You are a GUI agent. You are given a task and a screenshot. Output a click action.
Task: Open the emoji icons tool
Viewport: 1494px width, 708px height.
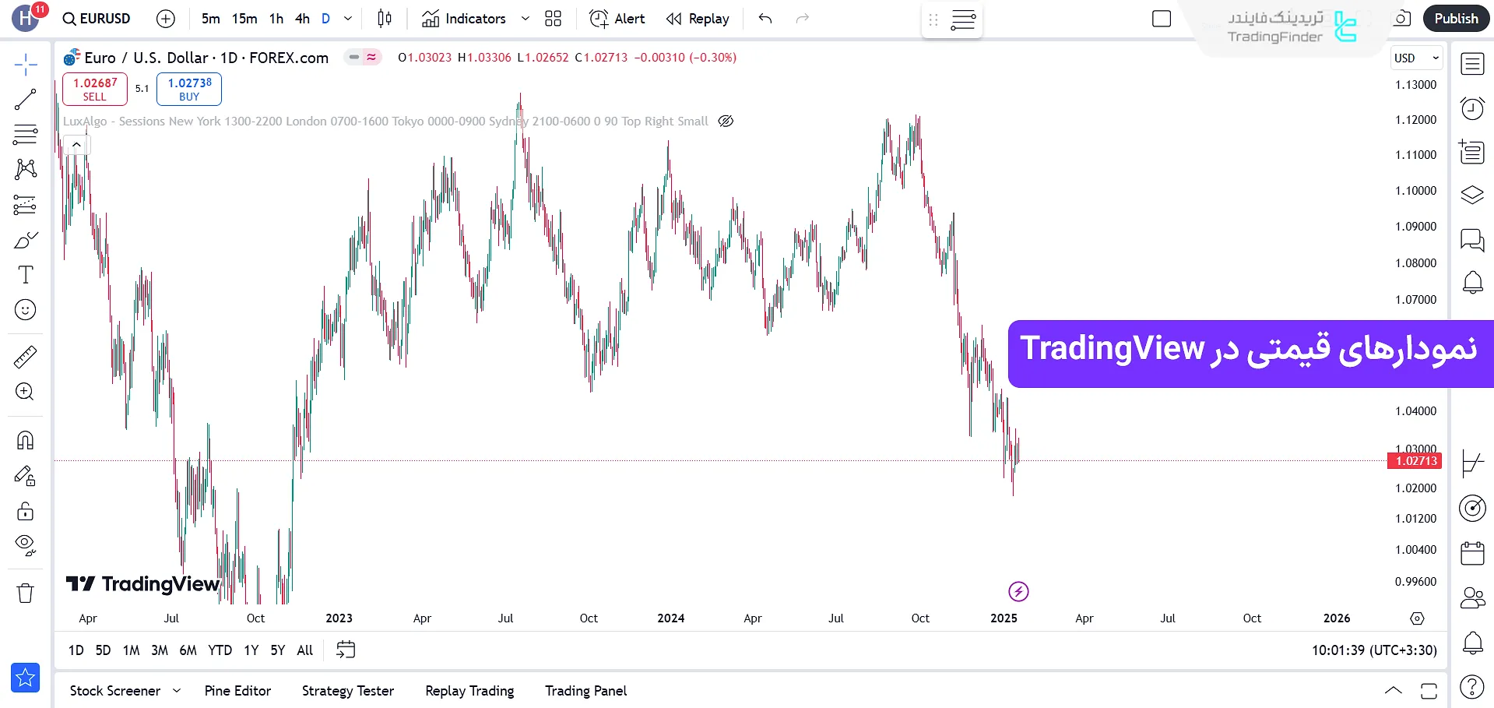[25, 310]
